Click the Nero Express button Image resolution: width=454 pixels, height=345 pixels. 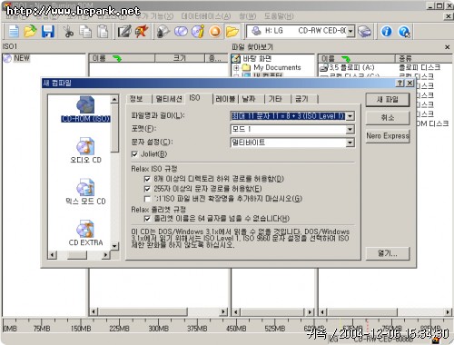coord(388,136)
